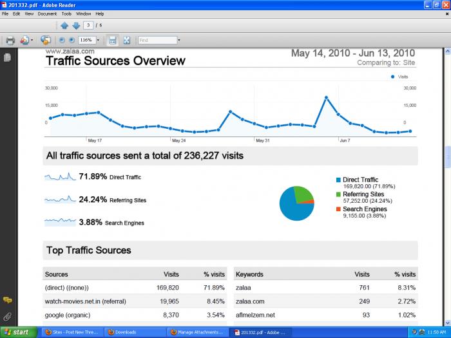Open the View menu
Viewport: 451px width, 338px height.
[x=29, y=14]
